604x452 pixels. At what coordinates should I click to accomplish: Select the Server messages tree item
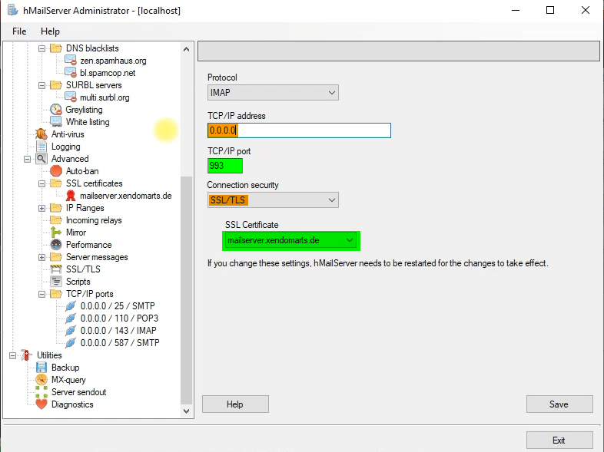(97, 257)
